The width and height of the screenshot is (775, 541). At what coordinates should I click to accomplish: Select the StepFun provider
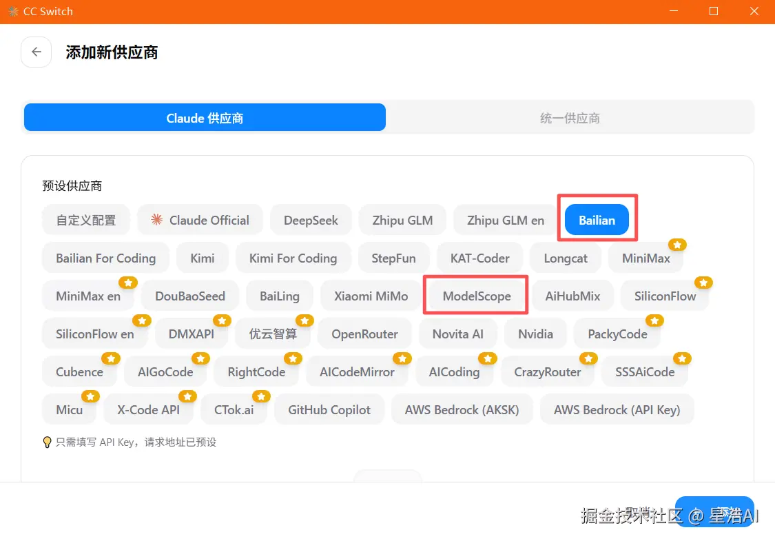(393, 258)
